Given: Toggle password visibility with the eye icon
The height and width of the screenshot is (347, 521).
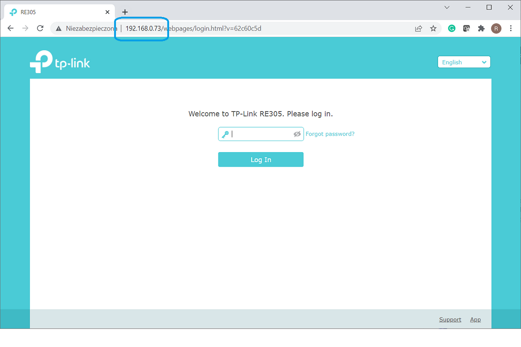Looking at the screenshot, I should click(x=297, y=134).
